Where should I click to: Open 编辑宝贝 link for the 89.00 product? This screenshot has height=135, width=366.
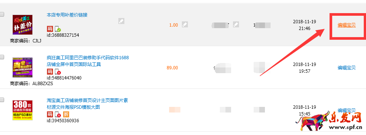346,68
